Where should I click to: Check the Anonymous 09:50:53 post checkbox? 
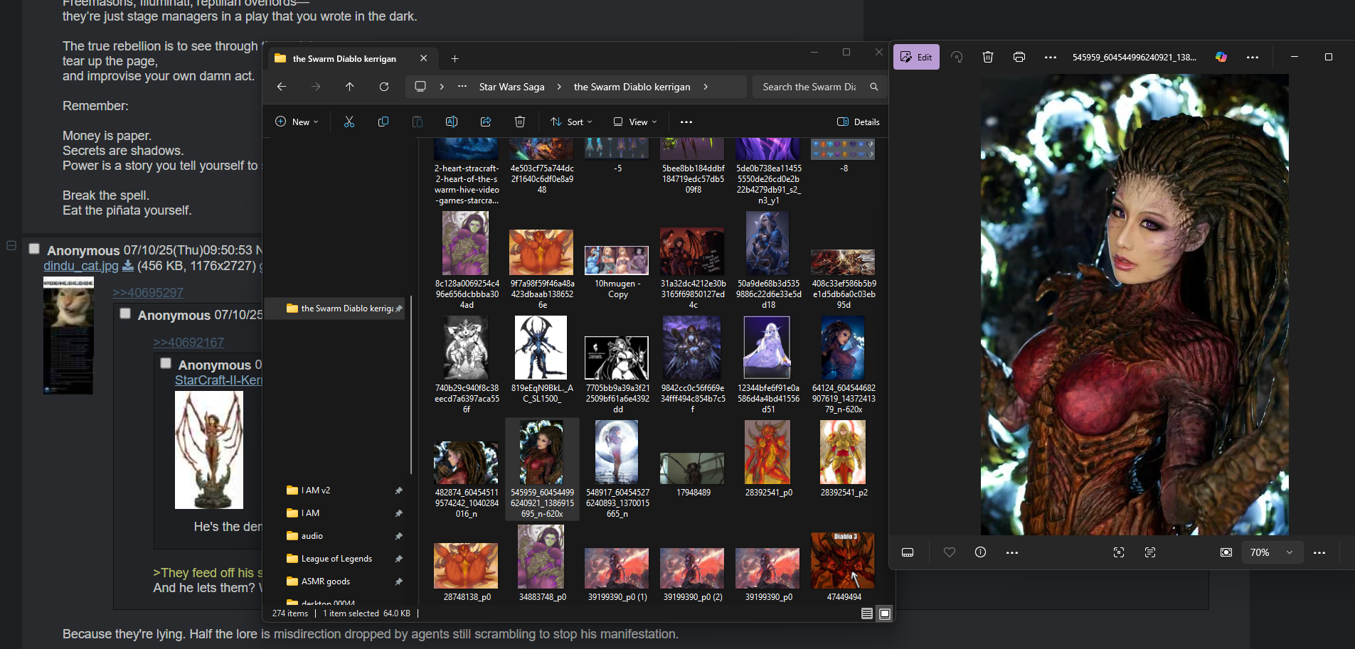[34, 249]
